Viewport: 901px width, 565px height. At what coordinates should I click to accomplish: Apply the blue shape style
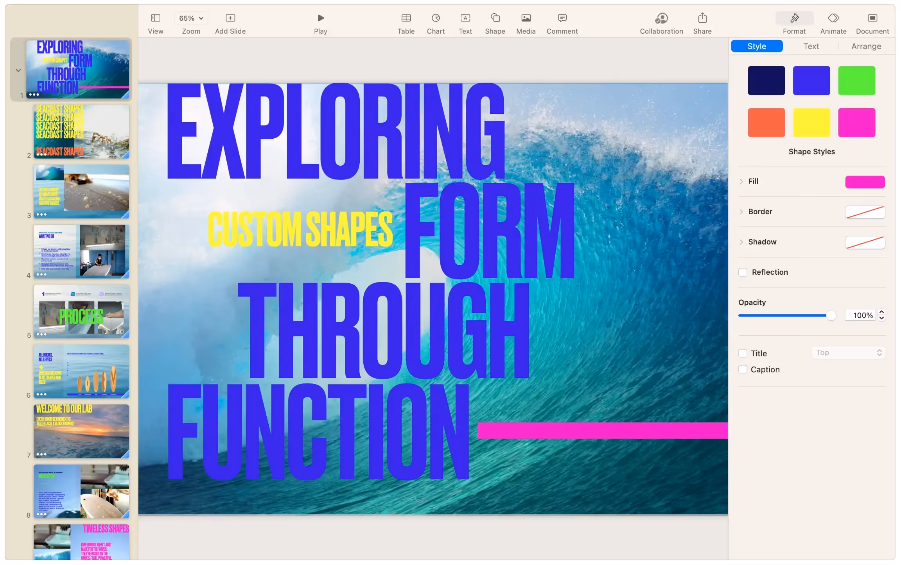(x=811, y=80)
